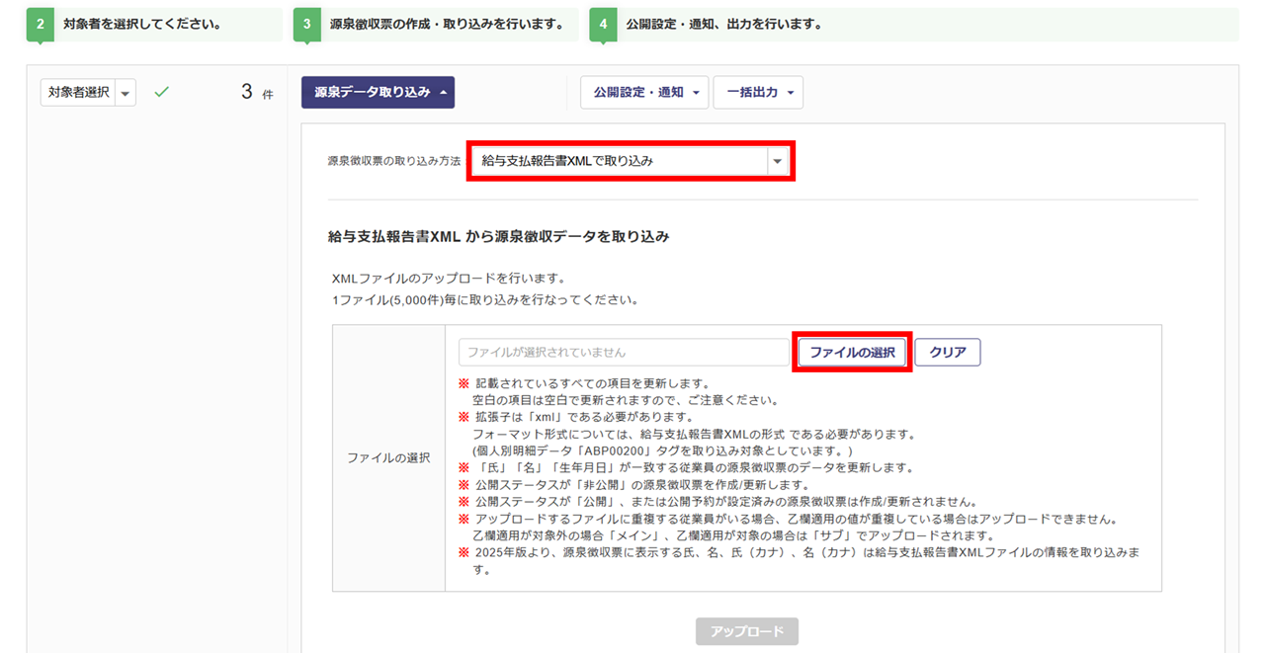1265x653 pixels.
Task: Click the ファイルが選択されていません file field
Action: point(624,352)
